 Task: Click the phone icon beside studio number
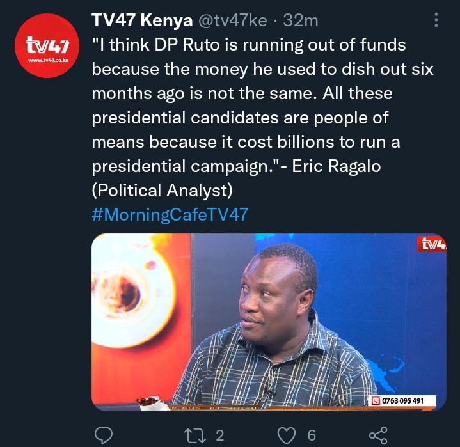tap(376, 401)
